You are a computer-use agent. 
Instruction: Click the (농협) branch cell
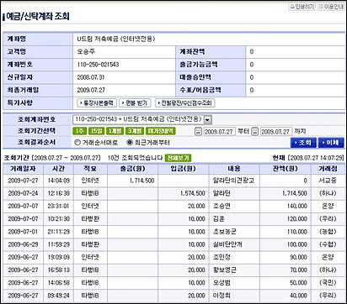coord(328,232)
